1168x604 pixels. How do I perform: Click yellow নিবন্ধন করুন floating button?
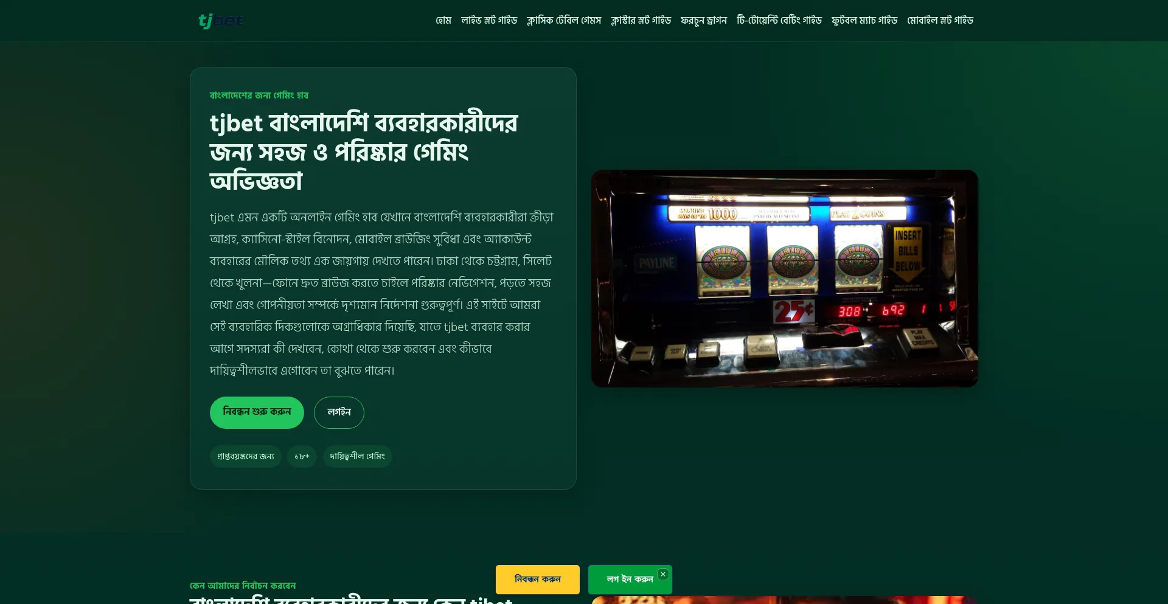[538, 580]
